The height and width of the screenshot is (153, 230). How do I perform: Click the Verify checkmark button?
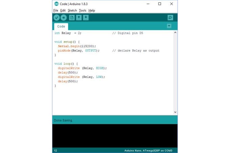[56, 18]
